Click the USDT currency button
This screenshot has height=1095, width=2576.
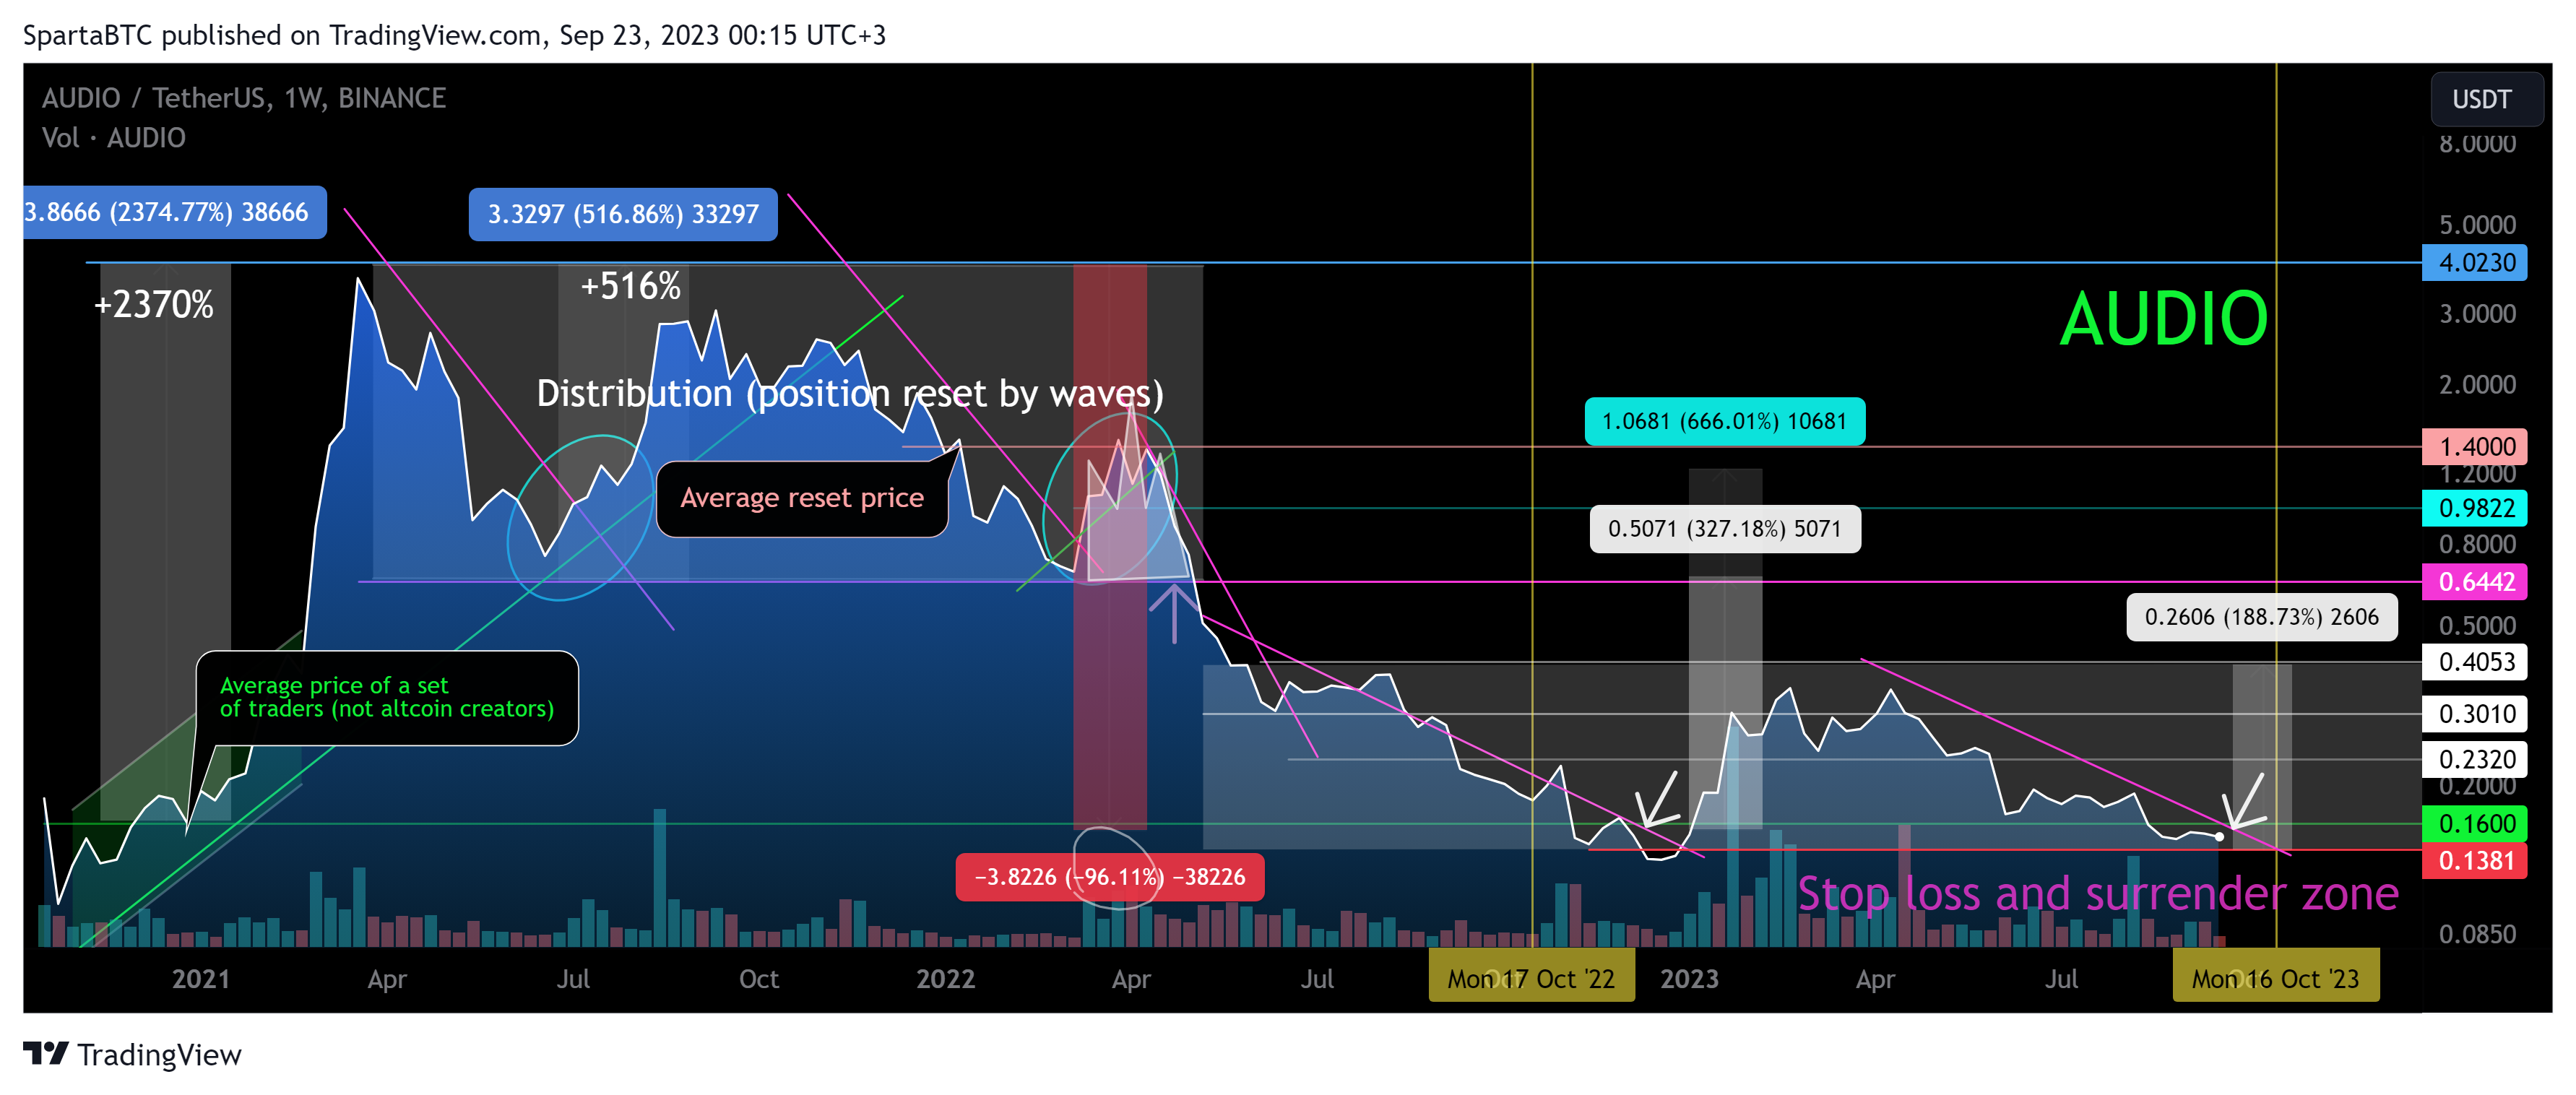[x=2486, y=99]
